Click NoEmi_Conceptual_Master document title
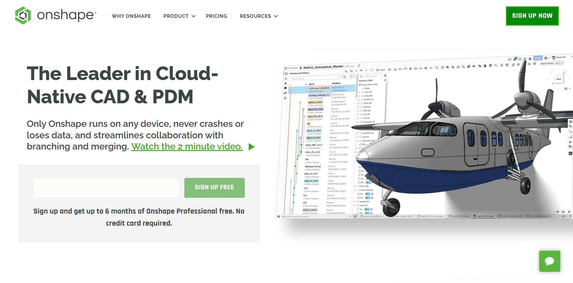573x283 pixels. (323, 67)
